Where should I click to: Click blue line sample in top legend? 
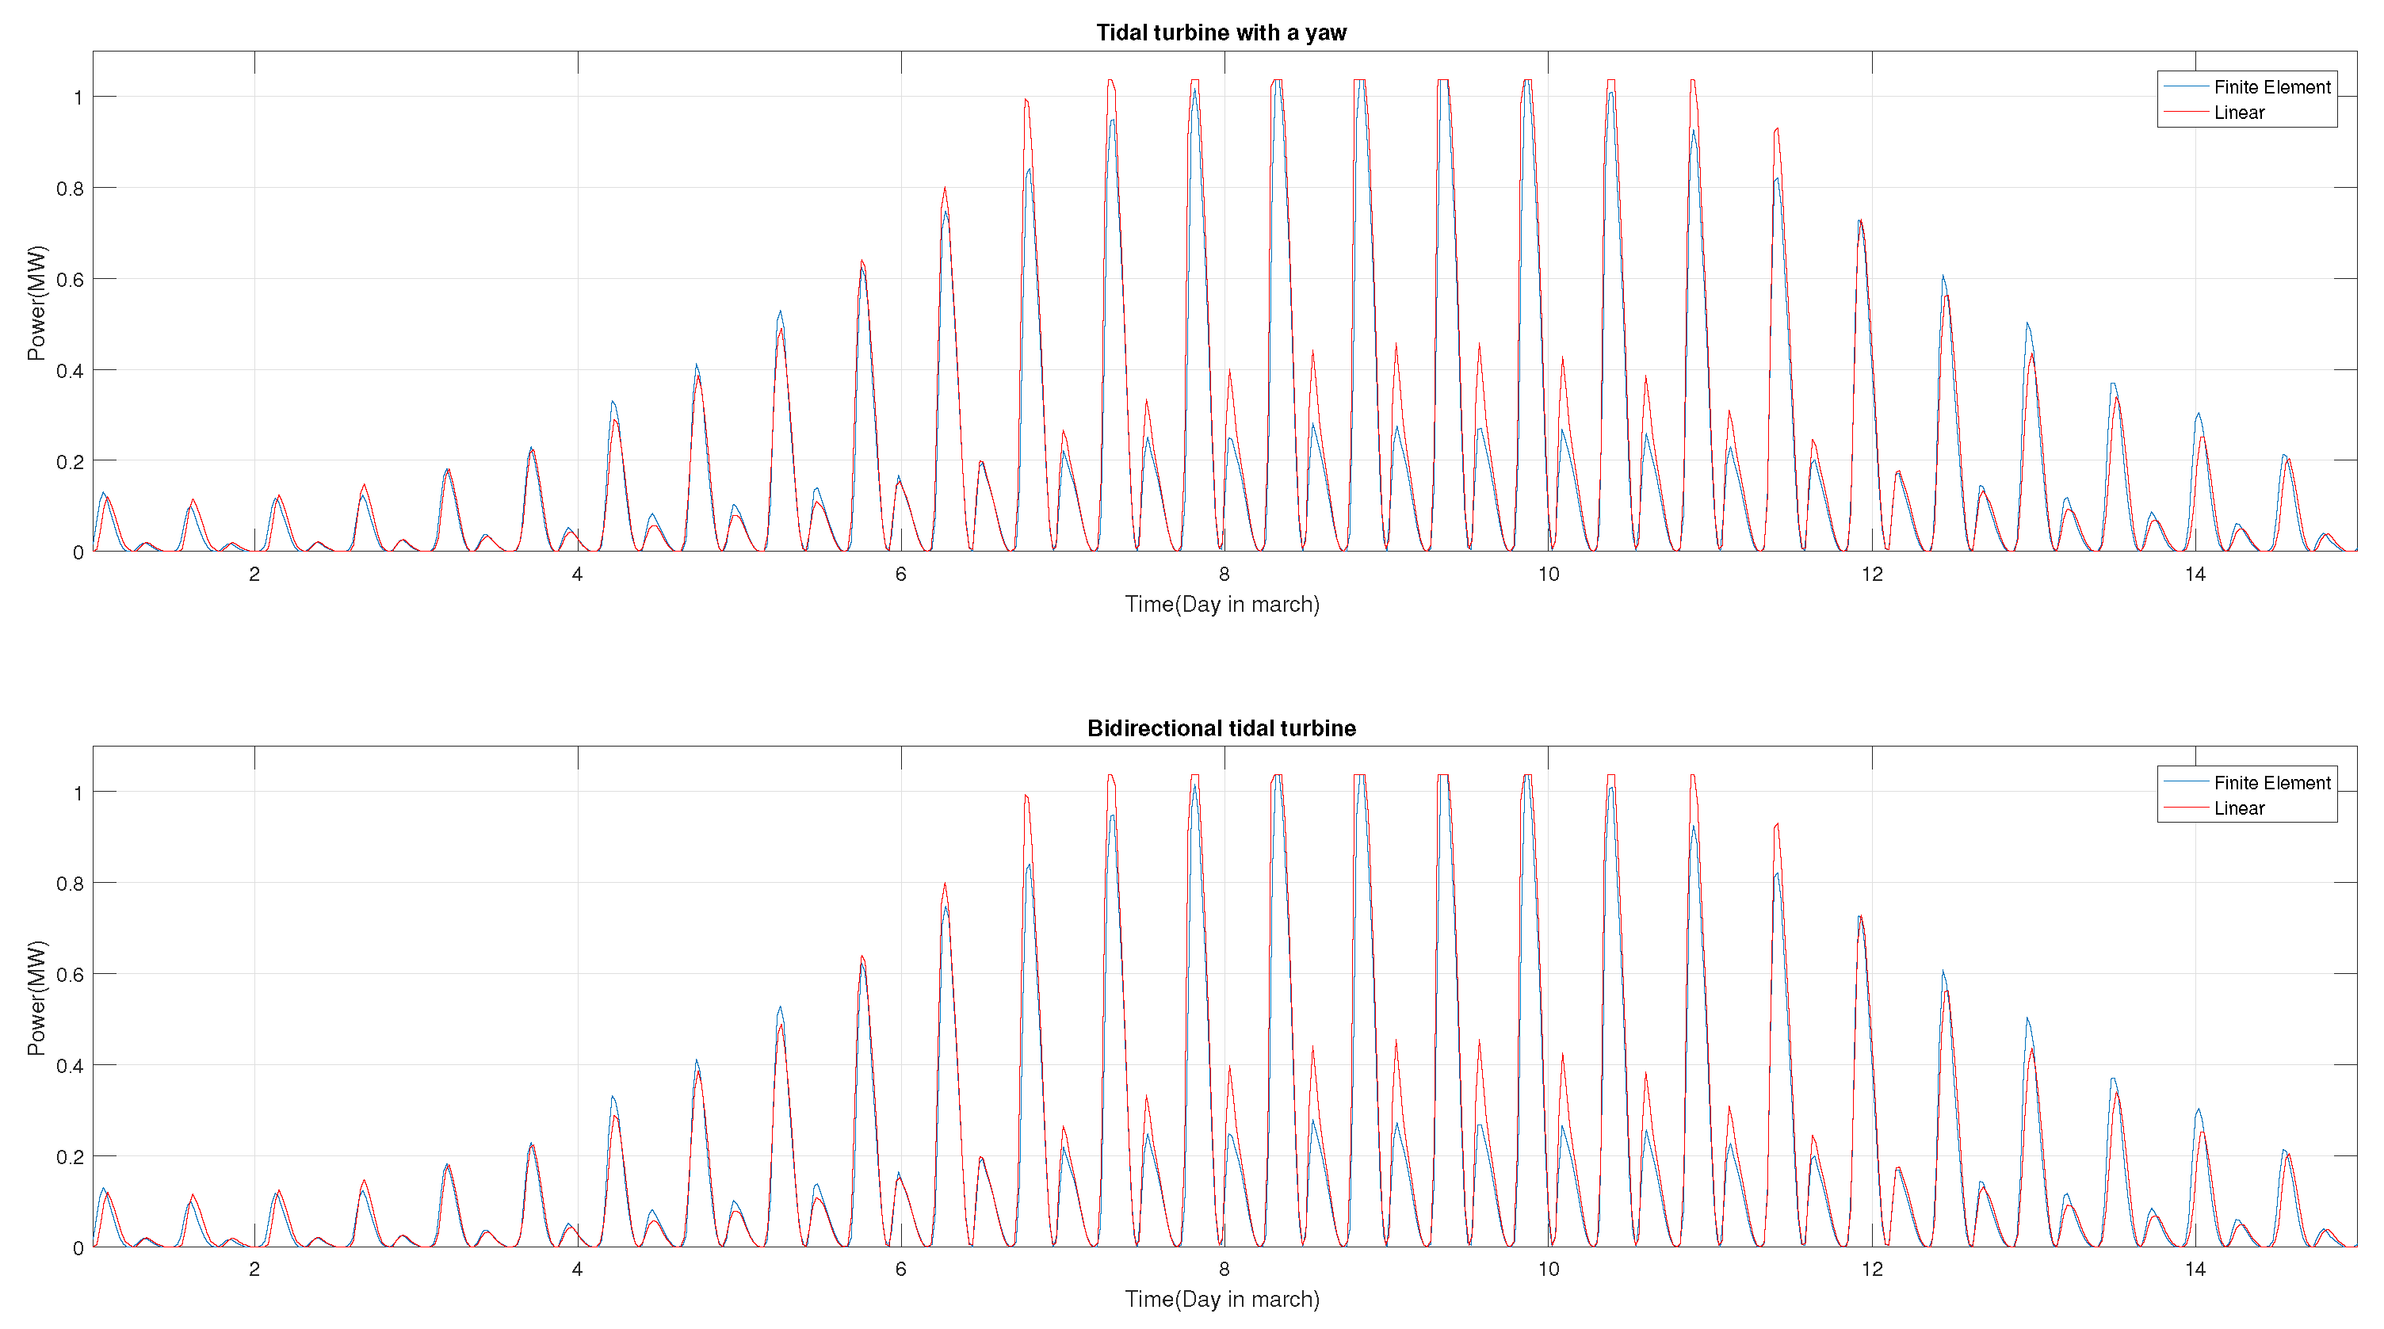tap(2185, 87)
